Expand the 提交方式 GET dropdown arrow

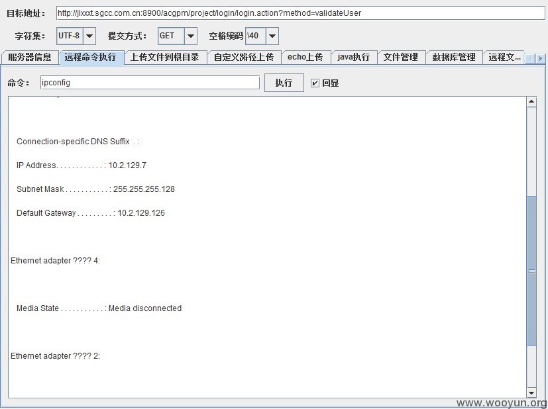click(191, 36)
